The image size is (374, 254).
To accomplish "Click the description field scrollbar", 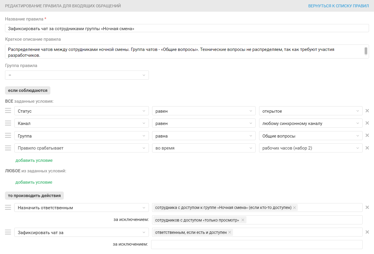I will tap(366, 51).
